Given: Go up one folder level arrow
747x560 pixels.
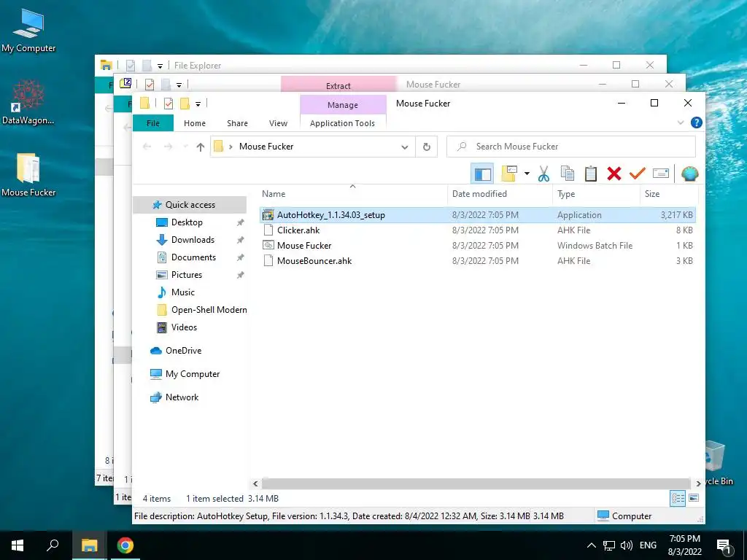Looking at the screenshot, I should tap(201, 147).
